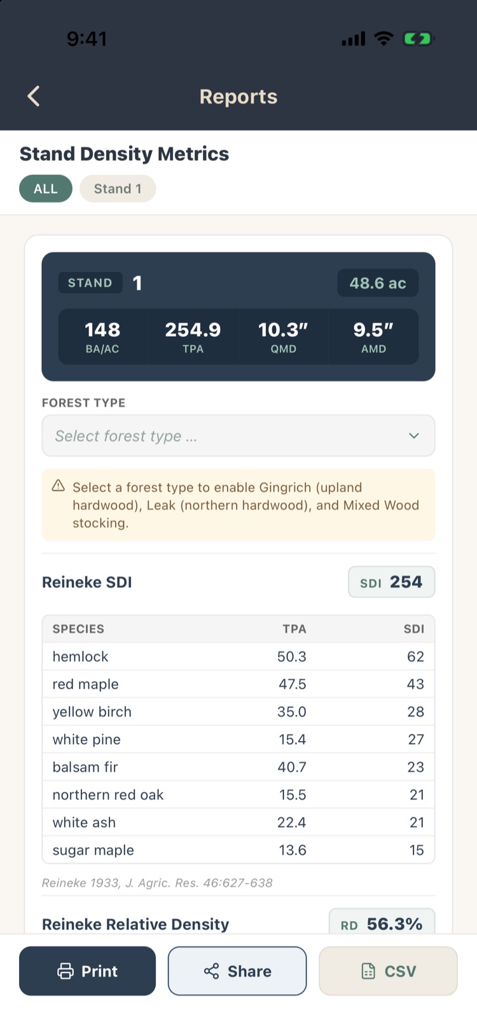Tap the STAND label chip
The height and width of the screenshot is (1036, 477).
[x=90, y=283]
